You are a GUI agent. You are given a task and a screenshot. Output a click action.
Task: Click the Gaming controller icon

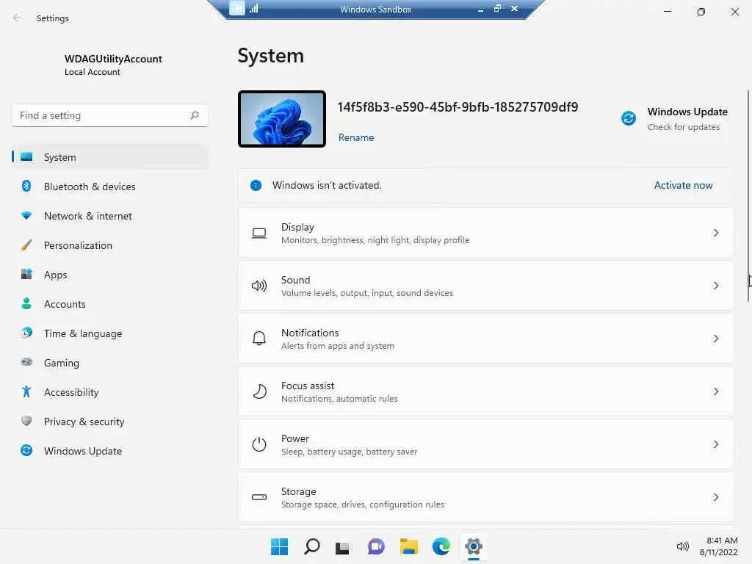coord(26,362)
